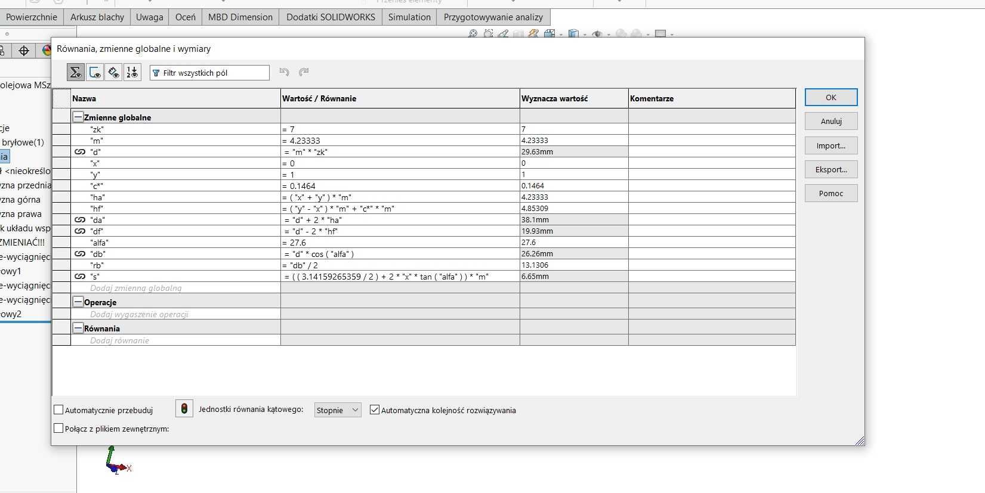The image size is (985, 493).
Task: Click link icon beside variable "db"
Action: 80,254
